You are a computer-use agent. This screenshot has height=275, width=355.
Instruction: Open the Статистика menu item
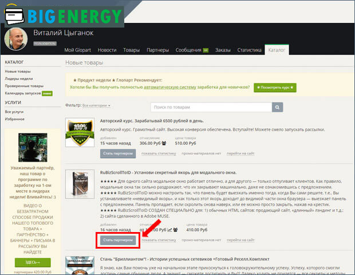(x=249, y=50)
